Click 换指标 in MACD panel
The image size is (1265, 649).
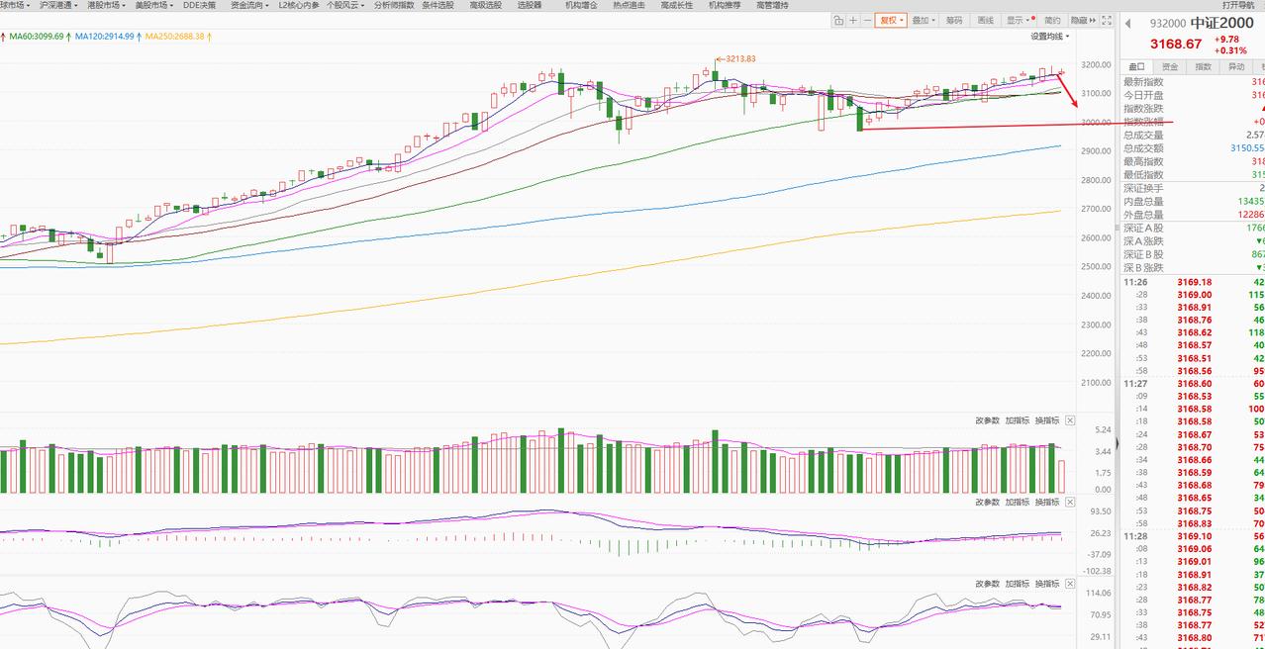(x=1046, y=502)
